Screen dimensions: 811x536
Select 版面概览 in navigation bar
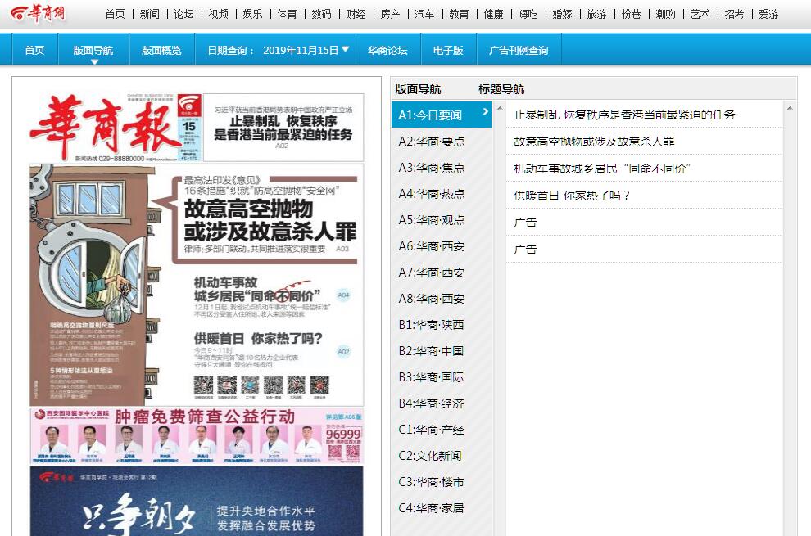point(161,50)
